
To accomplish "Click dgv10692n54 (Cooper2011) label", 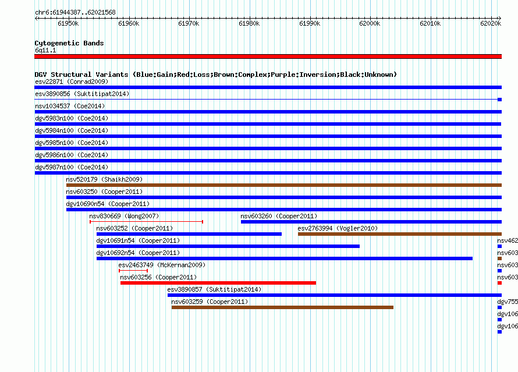I will point(138,253).
